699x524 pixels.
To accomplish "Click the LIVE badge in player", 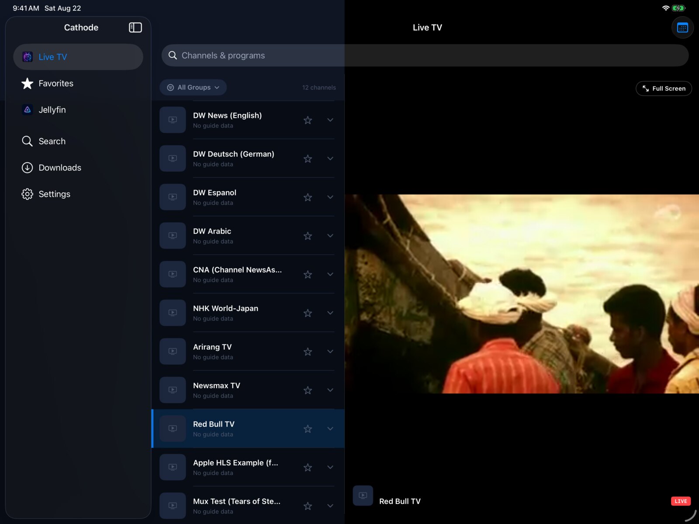I will click(x=681, y=501).
